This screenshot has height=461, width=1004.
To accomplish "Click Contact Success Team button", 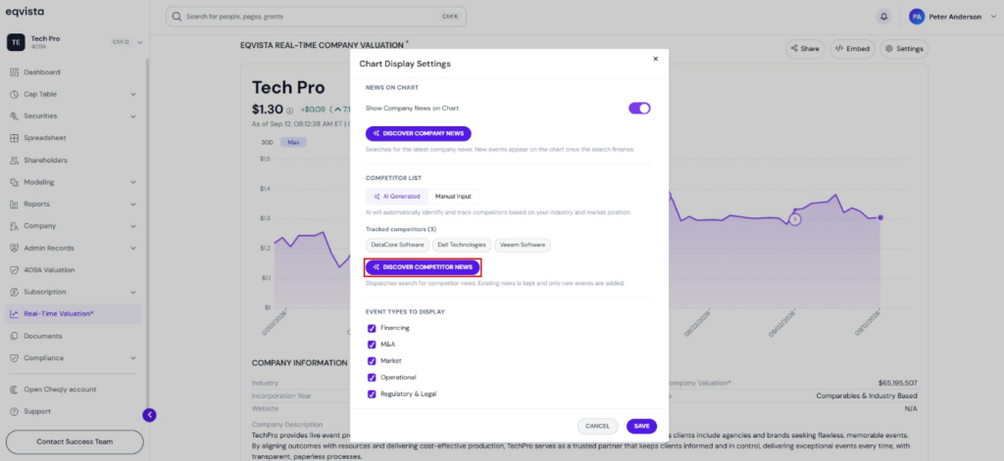I will point(75,441).
